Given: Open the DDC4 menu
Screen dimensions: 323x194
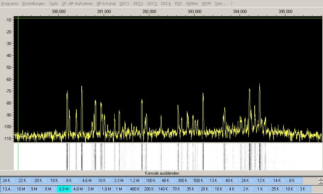Looking at the screenshot, I should (166, 4).
